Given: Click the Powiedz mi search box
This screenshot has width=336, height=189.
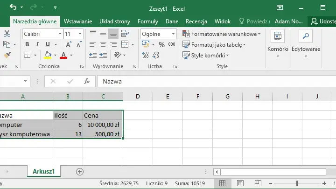Looking at the screenshot, I should coord(254,21).
